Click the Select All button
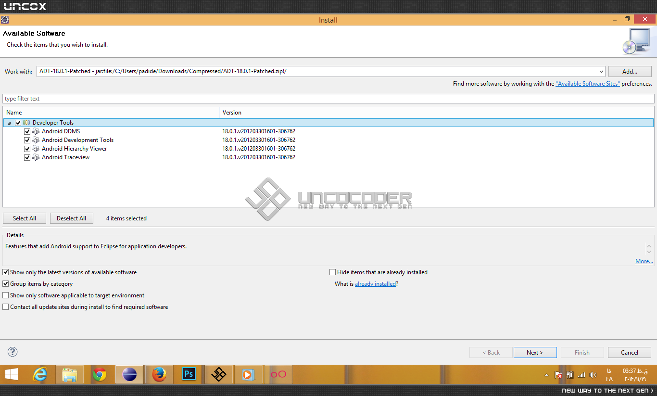This screenshot has height=396, width=657. (x=25, y=218)
